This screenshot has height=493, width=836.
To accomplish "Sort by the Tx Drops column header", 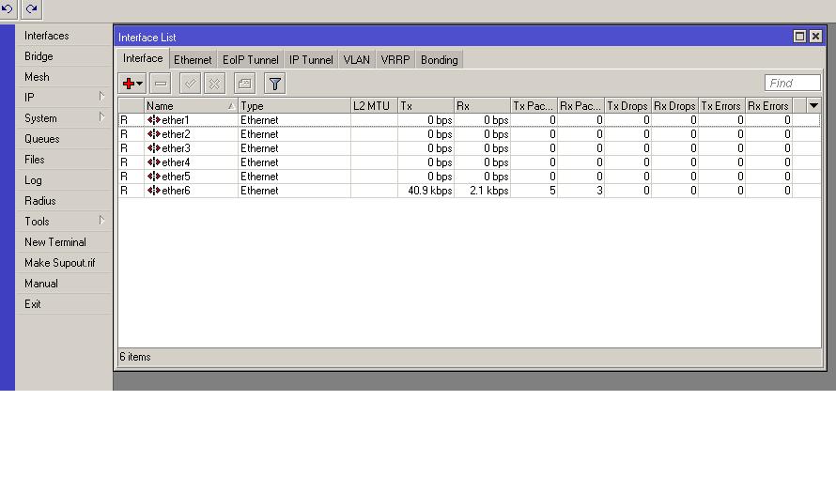I will [x=627, y=105].
